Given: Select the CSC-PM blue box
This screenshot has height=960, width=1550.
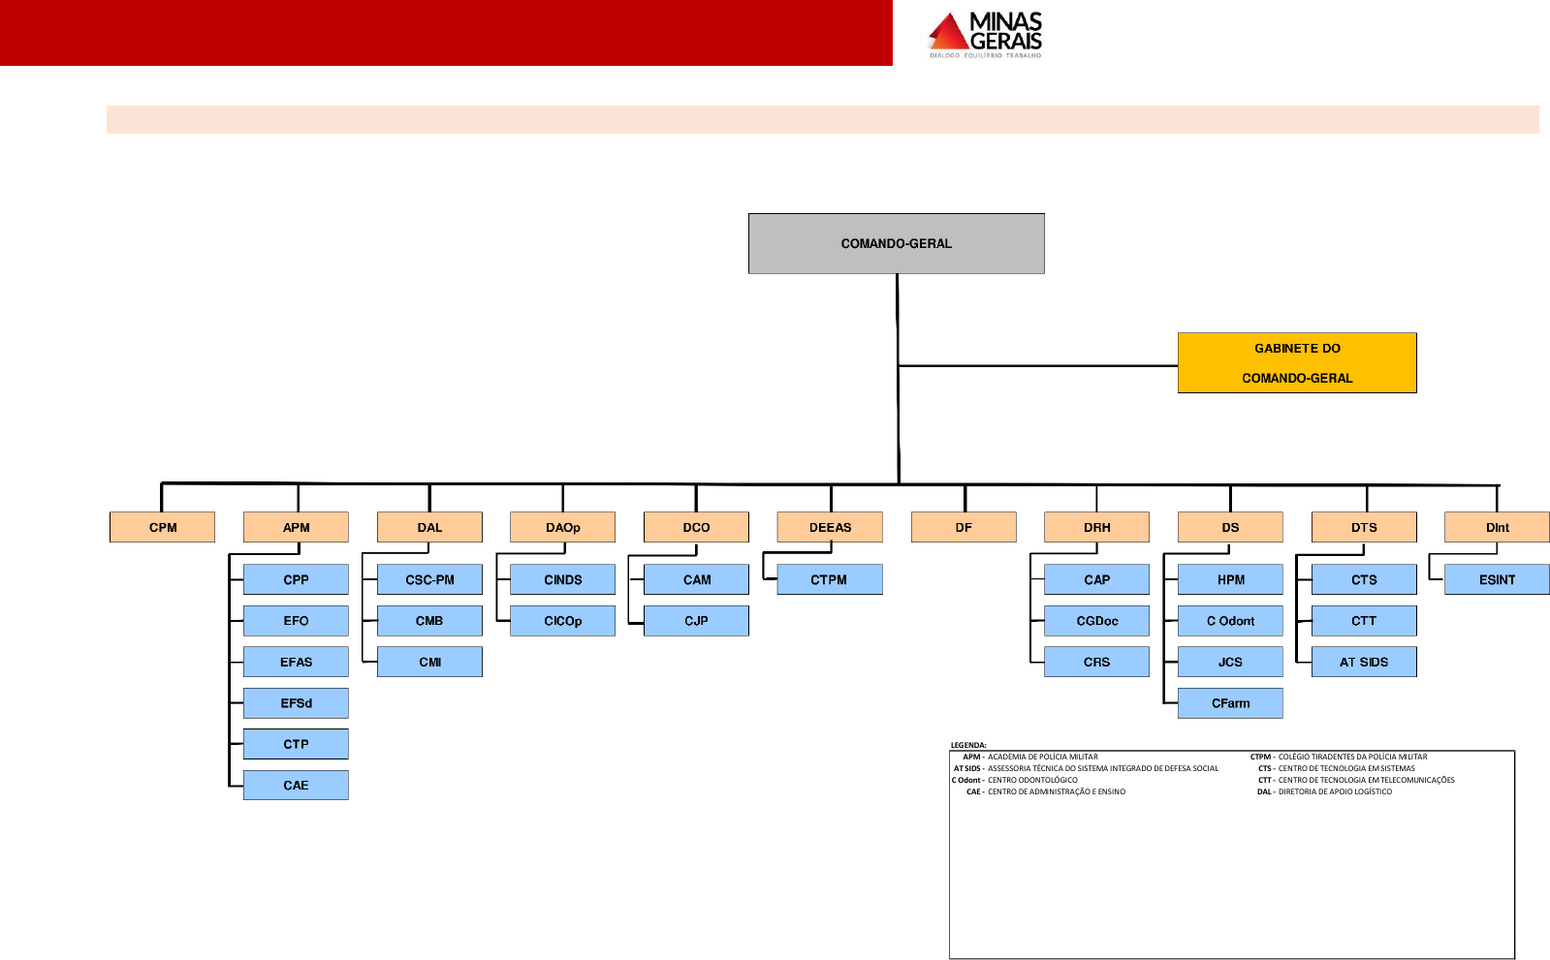Looking at the screenshot, I should pos(429,579).
